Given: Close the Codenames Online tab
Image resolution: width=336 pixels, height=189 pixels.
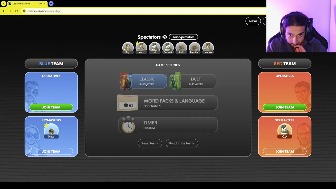Looking at the screenshot, I should 45,4.
